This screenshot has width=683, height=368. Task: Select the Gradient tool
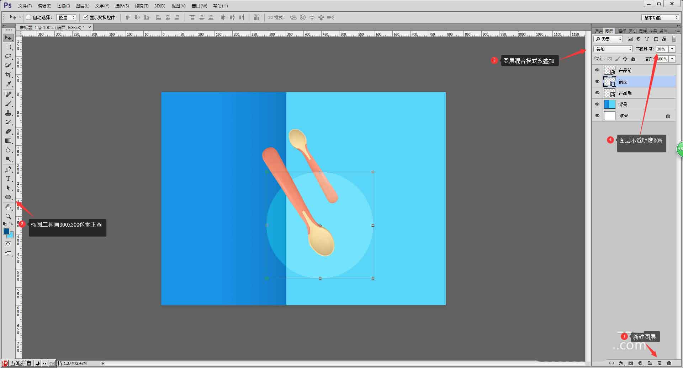tap(8, 141)
